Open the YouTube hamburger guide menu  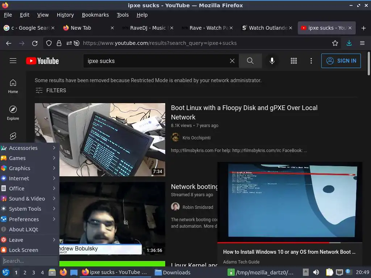click(13, 61)
